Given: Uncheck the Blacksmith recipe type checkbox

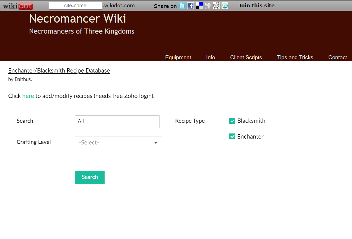Looking at the screenshot, I should (232, 121).
